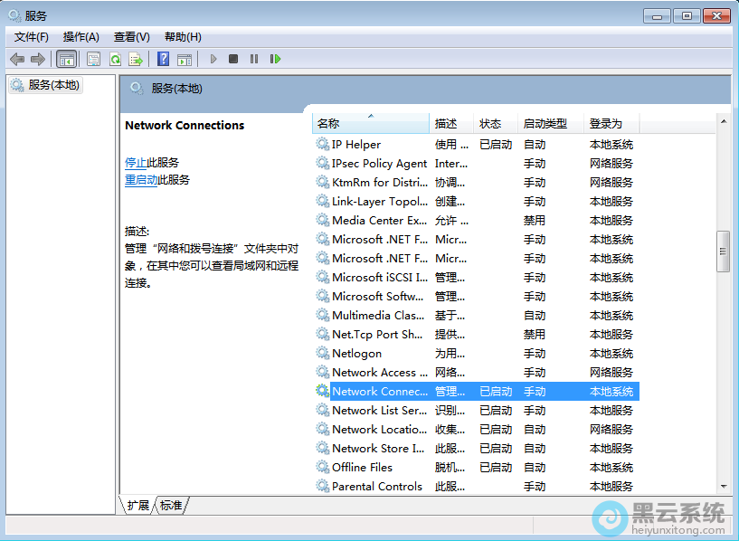Viewport: 739px width, 541px height.
Task: Click the Network Connec... row gear icon
Action: [x=322, y=391]
